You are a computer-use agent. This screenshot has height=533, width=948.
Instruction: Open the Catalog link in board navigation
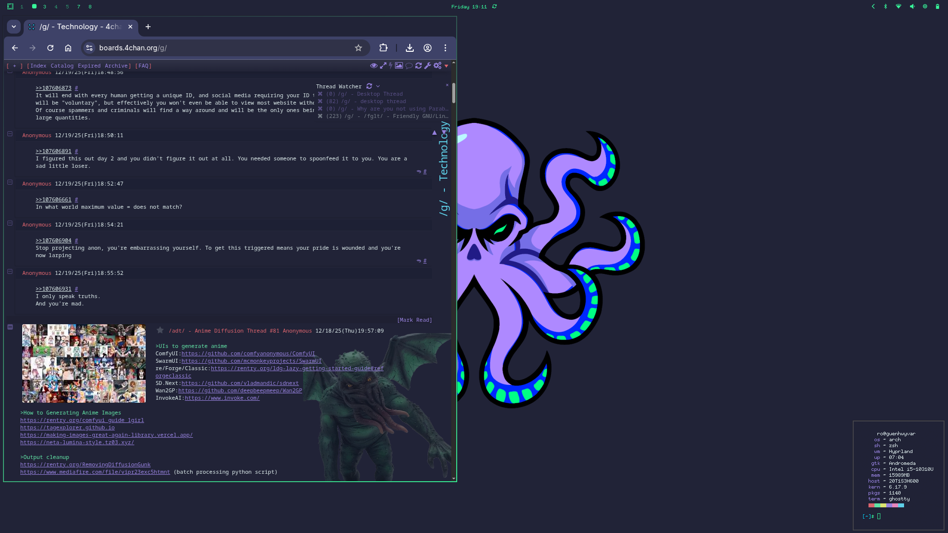(62, 66)
